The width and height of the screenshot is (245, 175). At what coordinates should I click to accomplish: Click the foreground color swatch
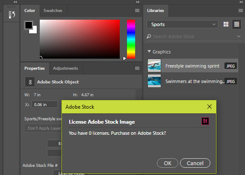(x=29, y=25)
